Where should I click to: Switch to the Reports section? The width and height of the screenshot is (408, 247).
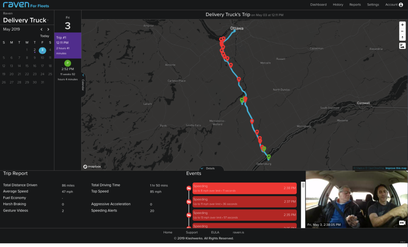click(355, 4)
